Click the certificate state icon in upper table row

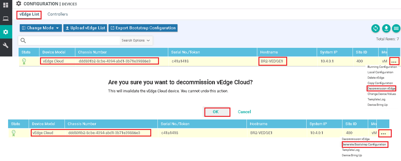(24, 61)
